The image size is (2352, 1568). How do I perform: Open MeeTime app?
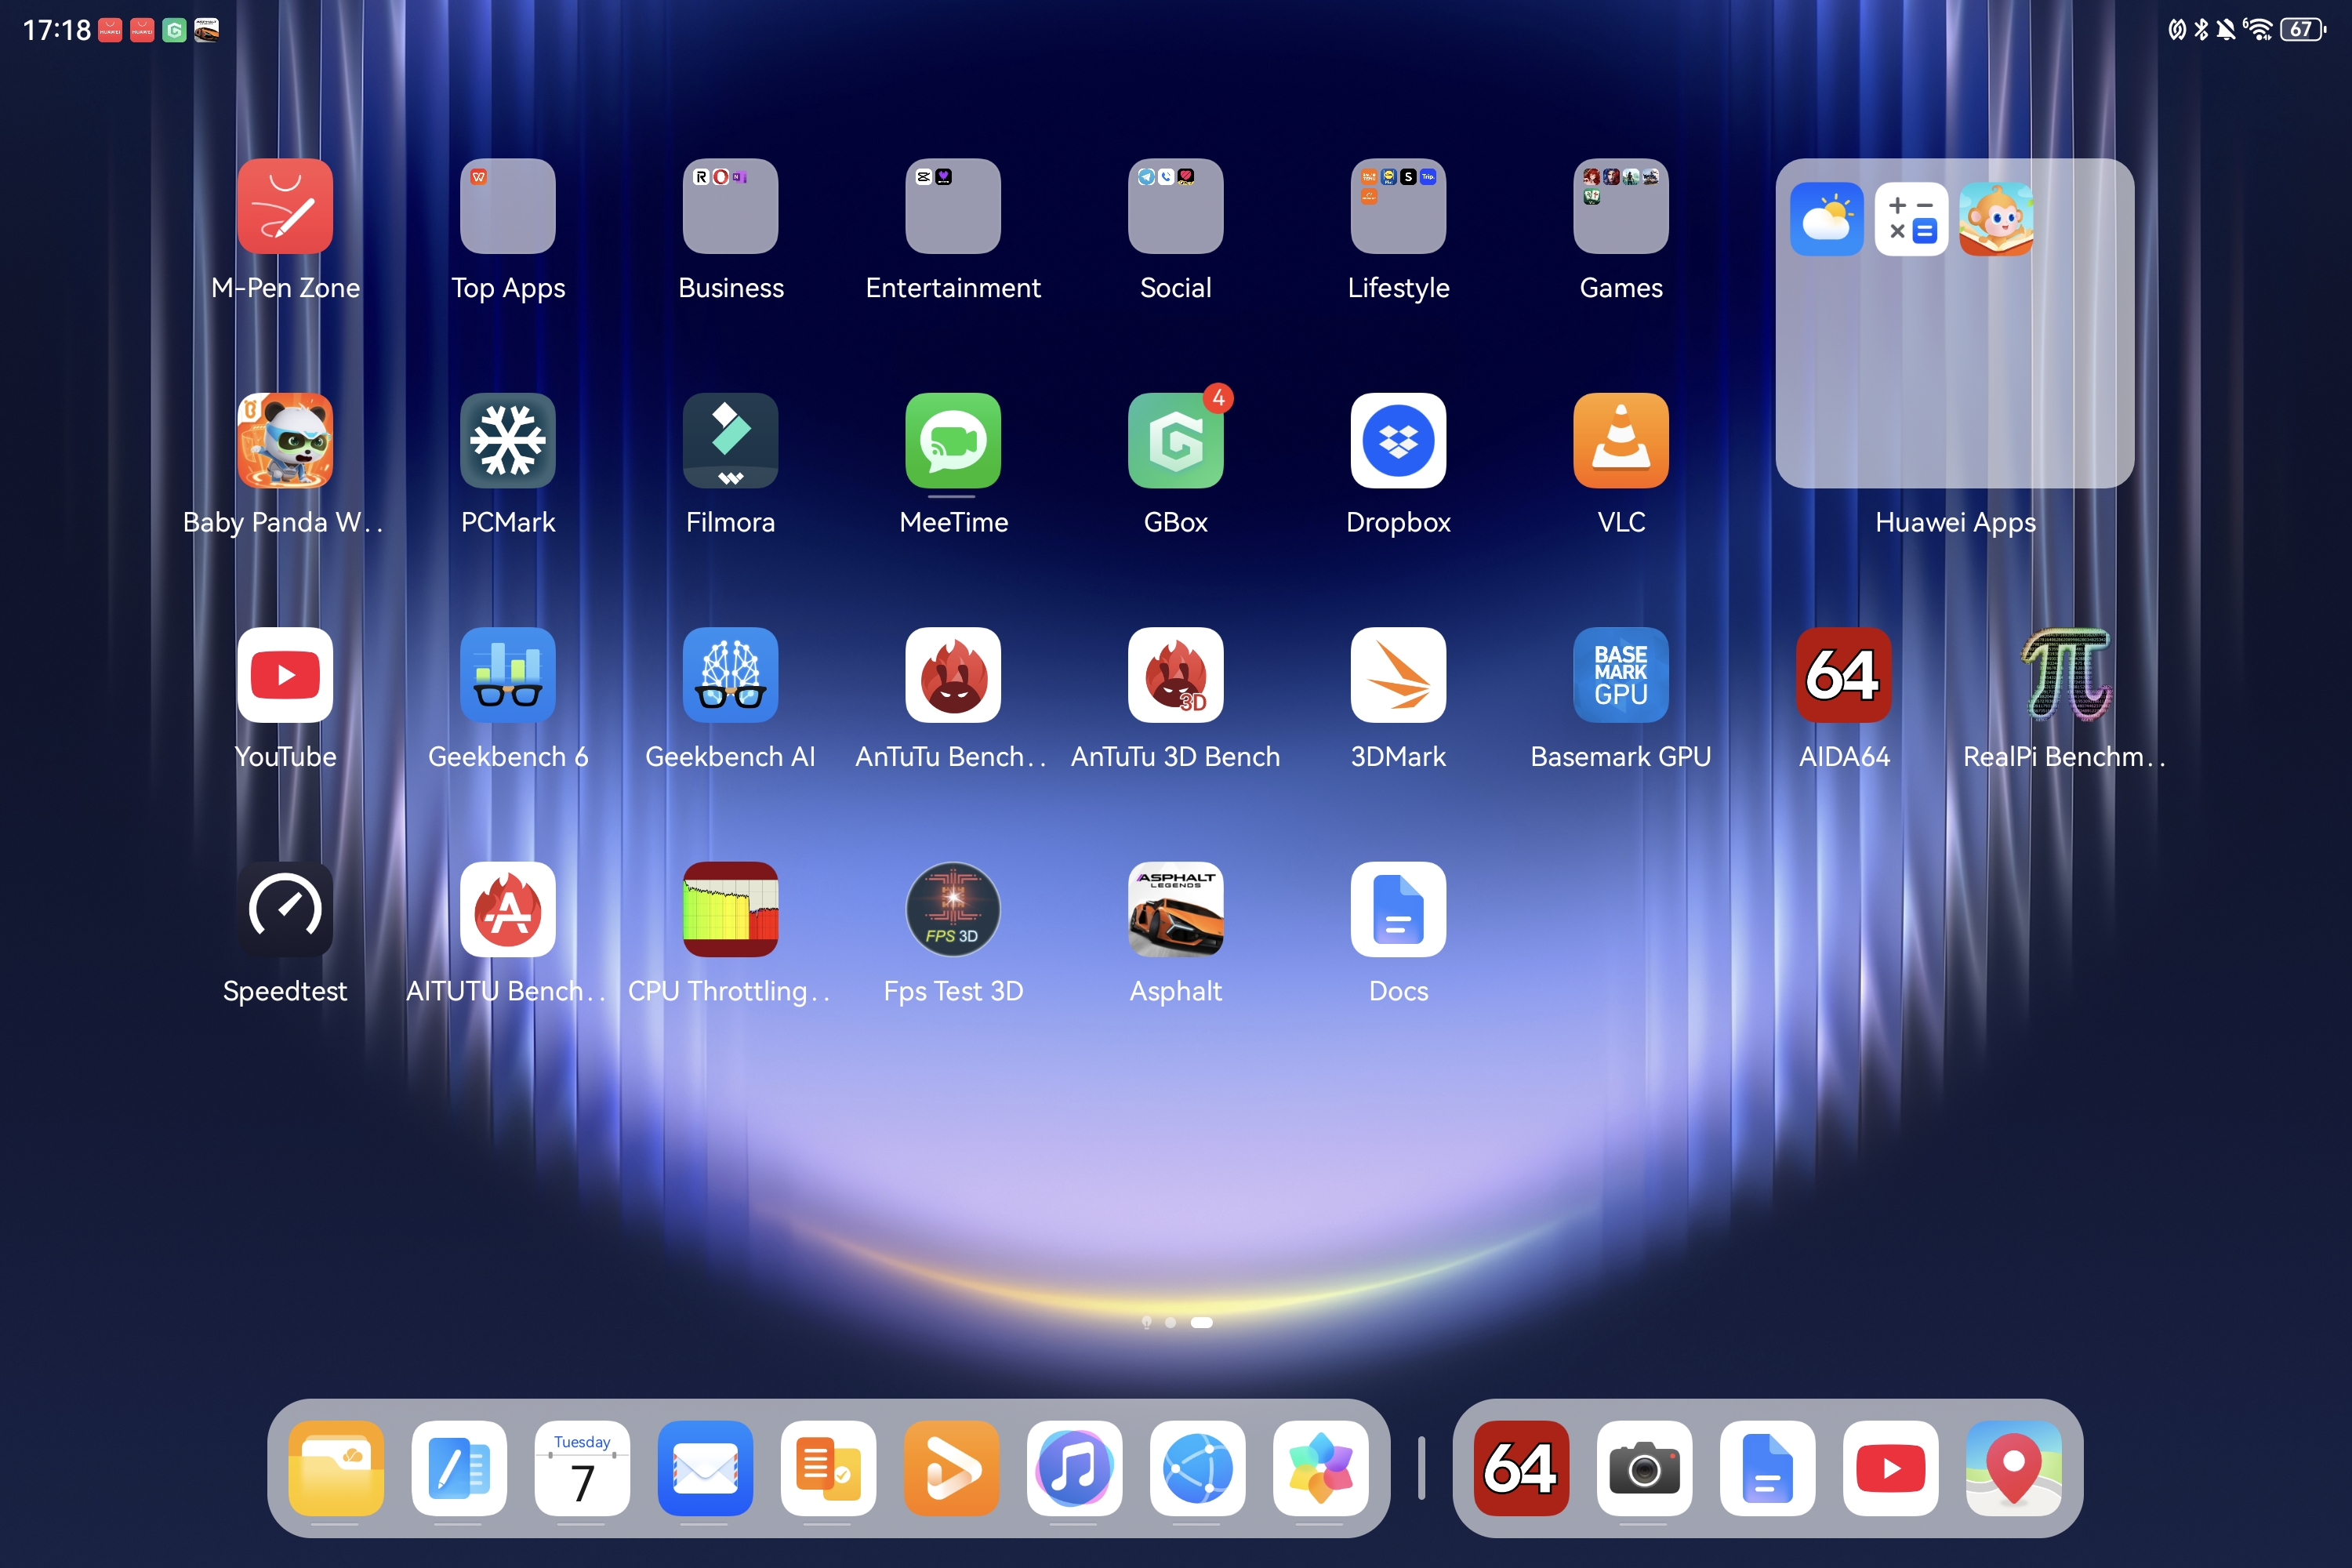pos(953,441)
